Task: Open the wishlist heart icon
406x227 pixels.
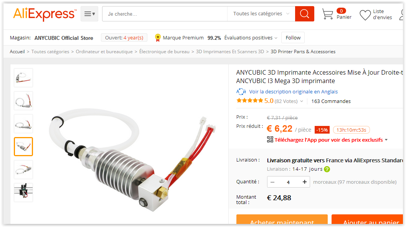Action: (x=365, y=15)
